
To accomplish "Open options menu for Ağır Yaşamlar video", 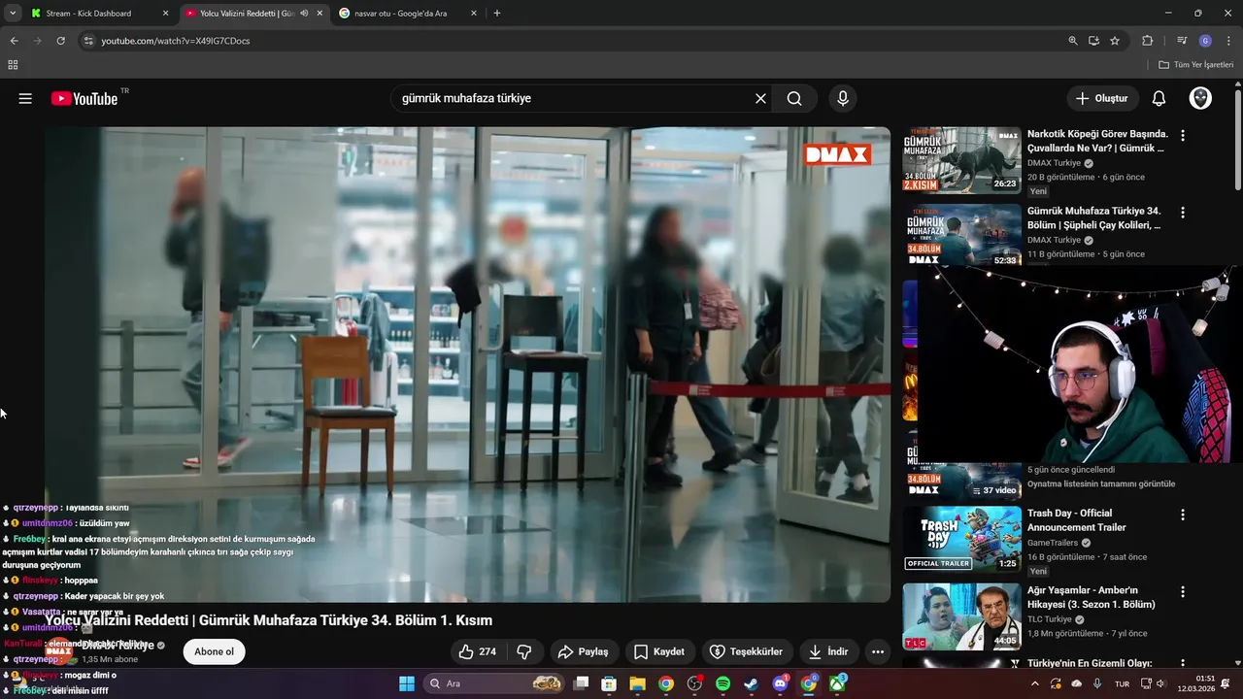I will [x=1182, y=591].
